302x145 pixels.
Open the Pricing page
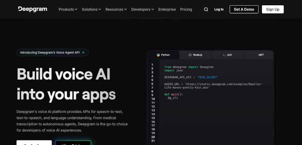186,9
